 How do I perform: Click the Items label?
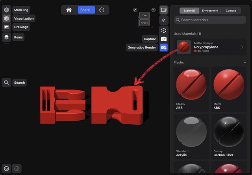pos(19,37)
